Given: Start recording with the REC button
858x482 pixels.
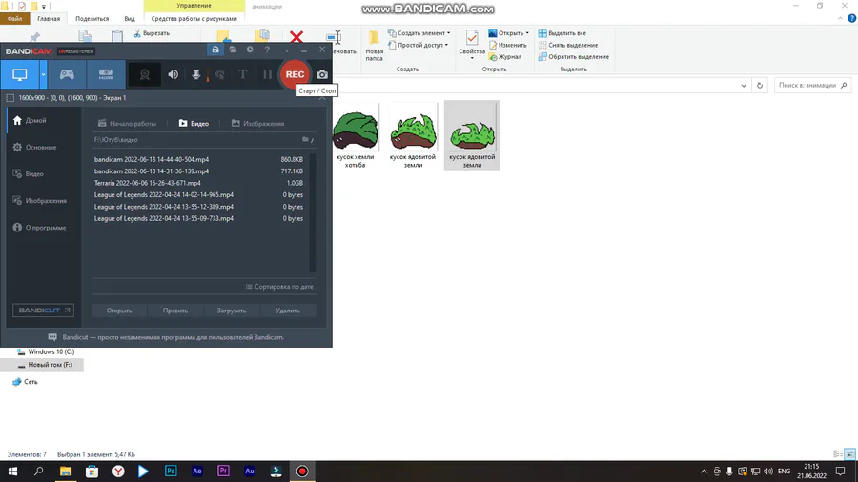Looking at the screenshot, I should [295, 74].
